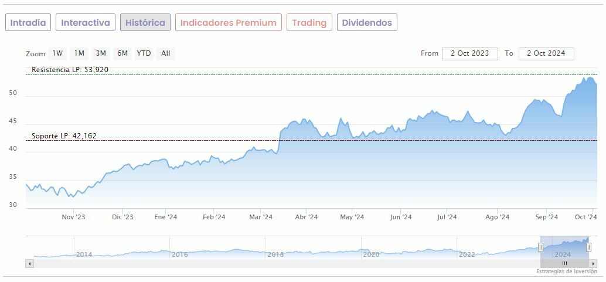Select the YTD zoom range

tap(144, 53)
